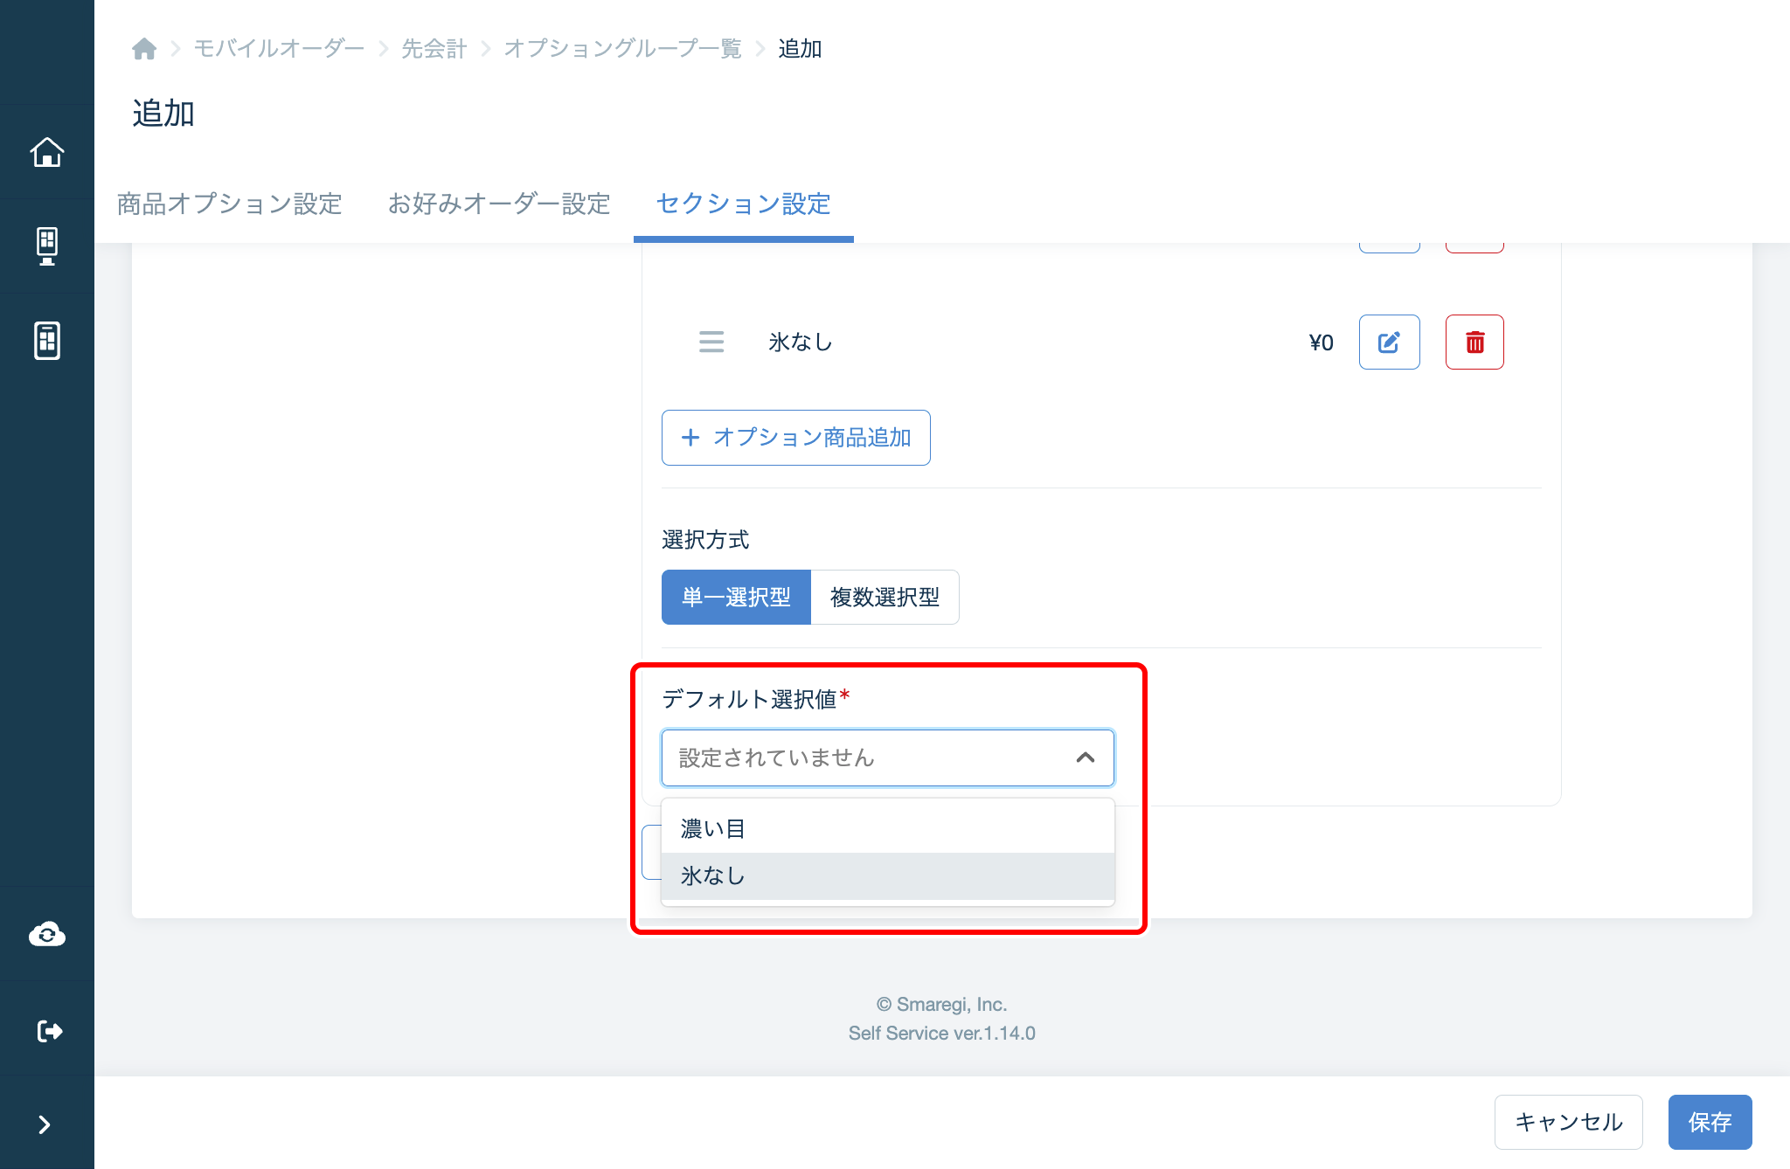Choose 濃い目 from the dropdown list
The image size is (1790, 1169).
(x=887, y=829)
